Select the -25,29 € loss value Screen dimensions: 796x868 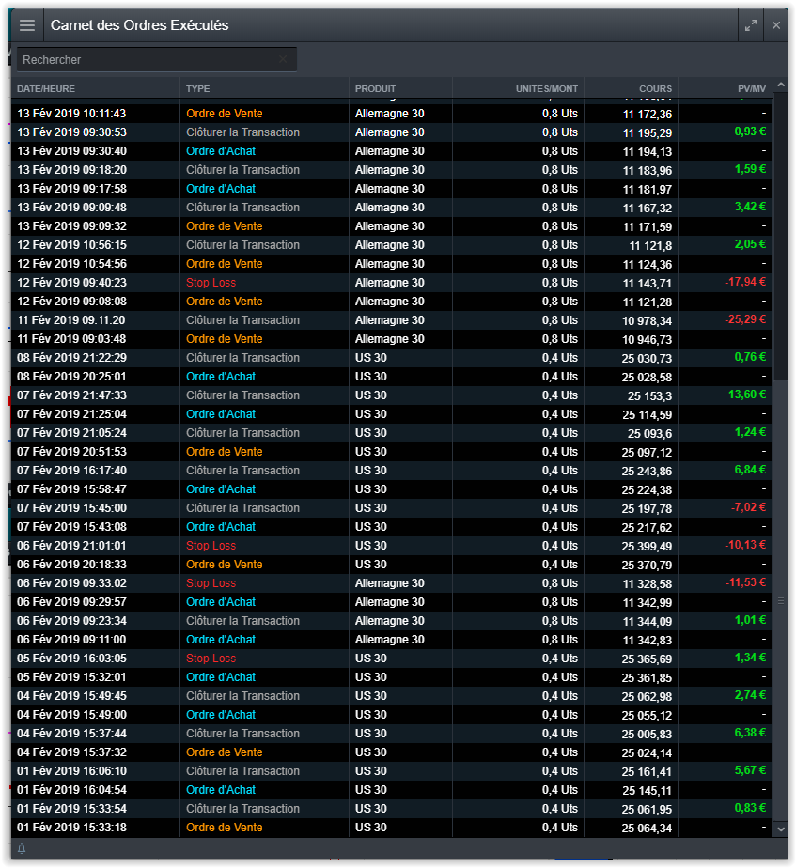(744, 320)
